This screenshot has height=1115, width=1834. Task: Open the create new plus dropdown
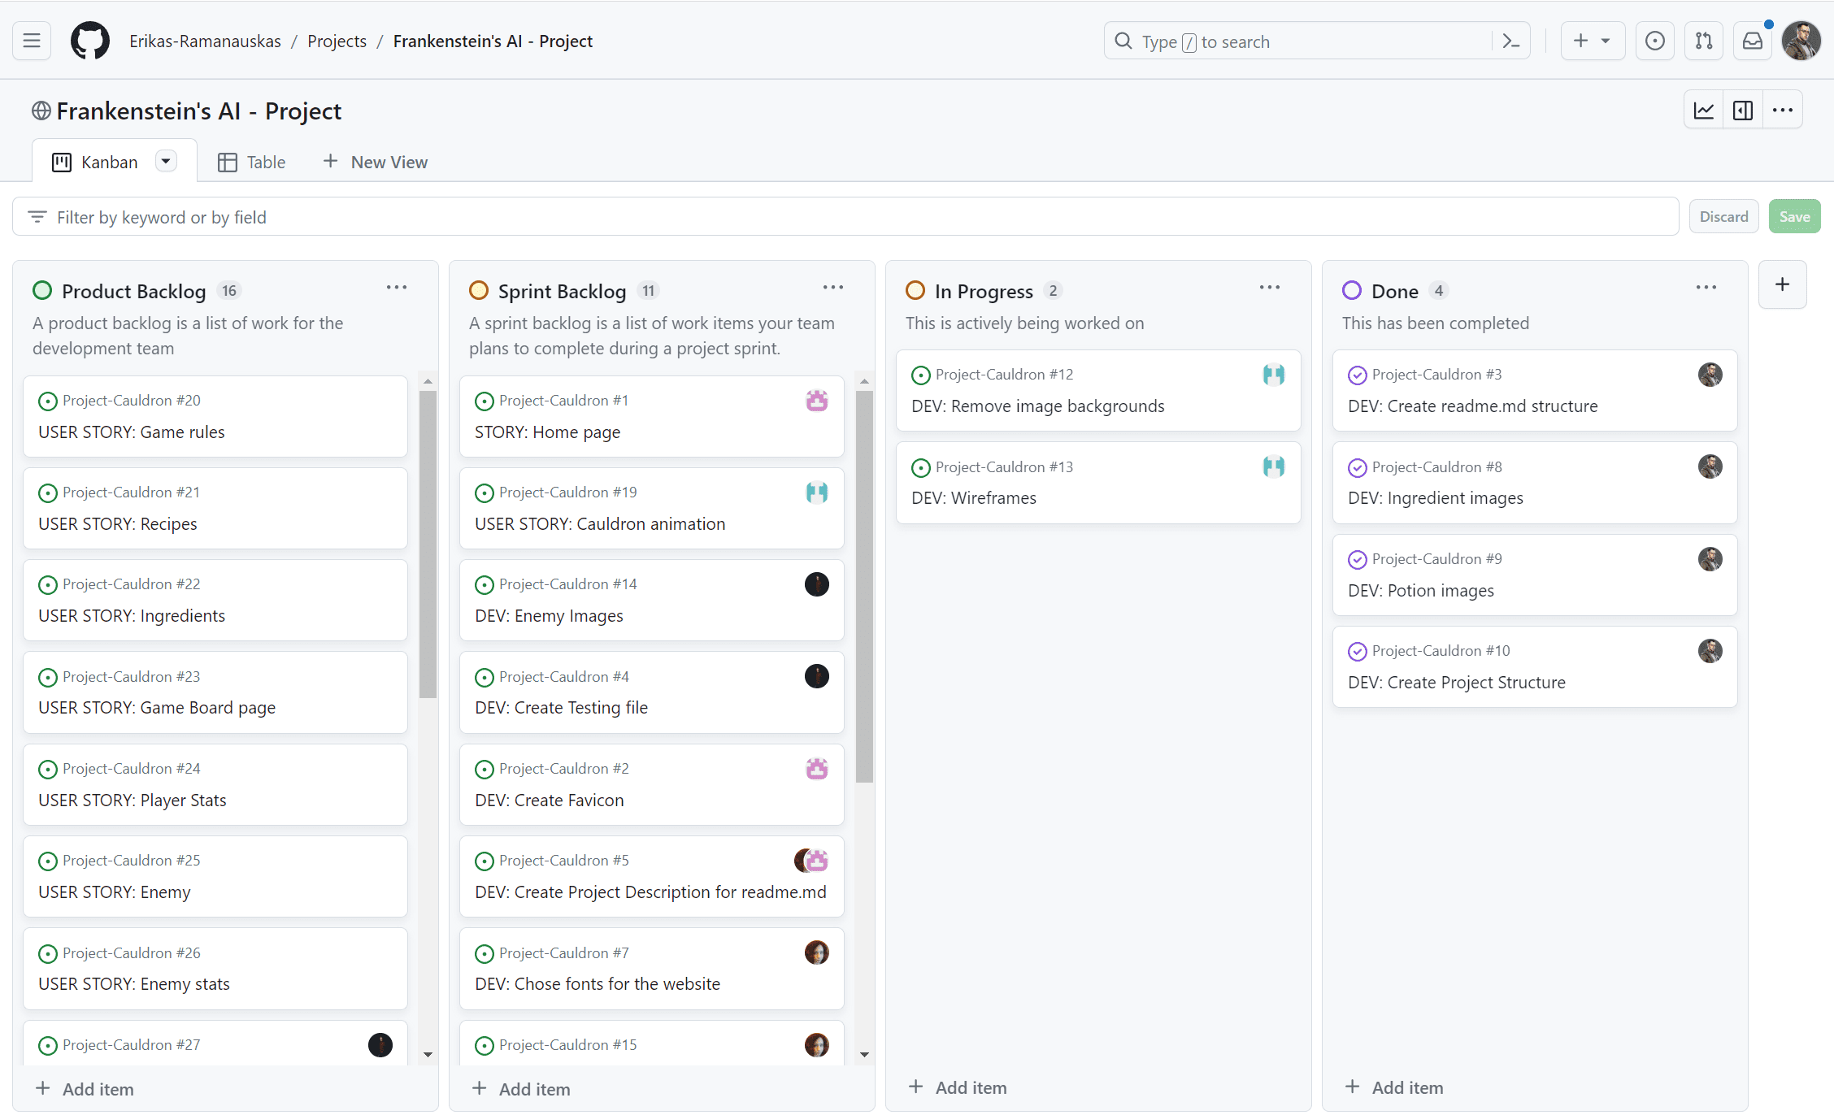pos(1592,41)
